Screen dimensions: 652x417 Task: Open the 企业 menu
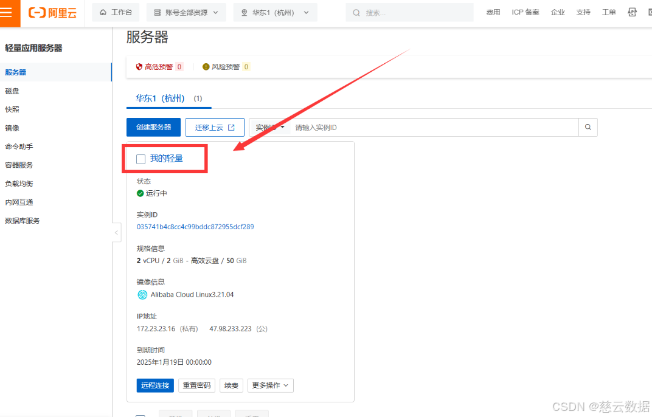coord(558,13)
